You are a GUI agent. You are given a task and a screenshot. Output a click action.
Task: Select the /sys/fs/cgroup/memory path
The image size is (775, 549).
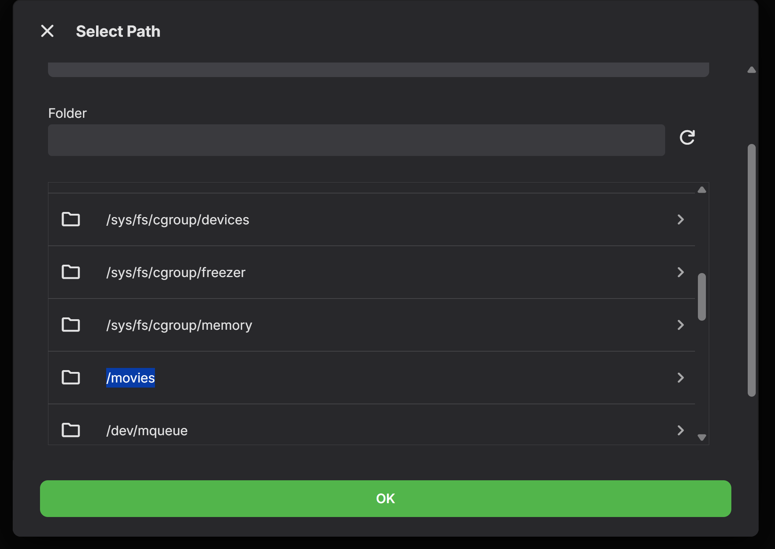(x=179, y=325)
